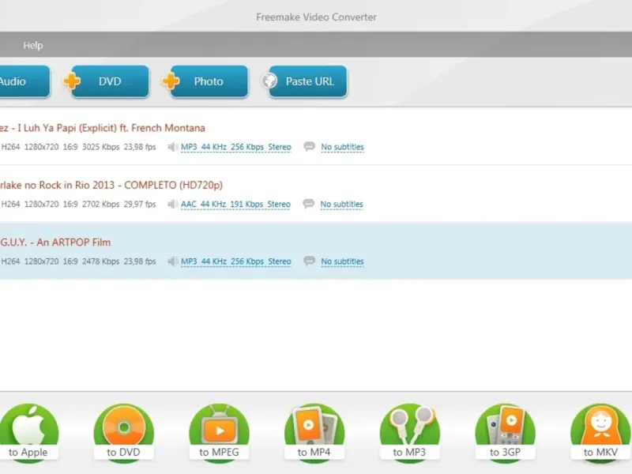Click the to DVD label

pos(123,452)
